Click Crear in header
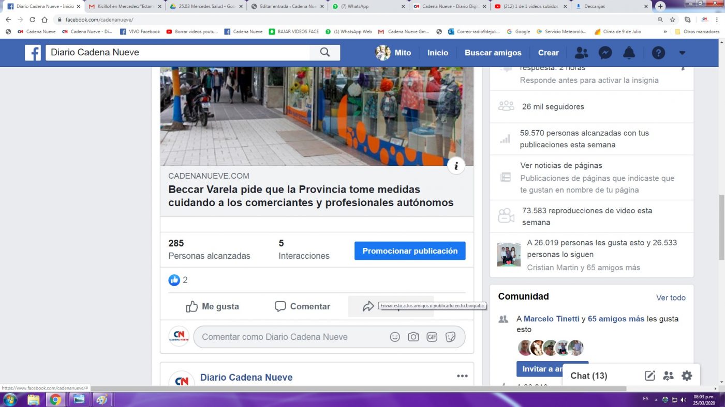This screenshot has width=725, height=407. coord(549,53)
